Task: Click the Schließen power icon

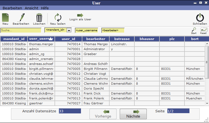Action: pos(200,18)
